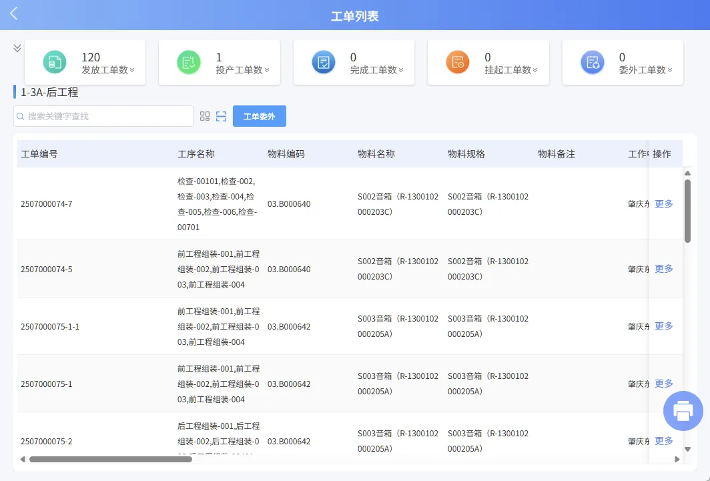The width and height of the screenshot is (710, 481).
Task: Click the floating printer button
Action: tap(683, 410)
